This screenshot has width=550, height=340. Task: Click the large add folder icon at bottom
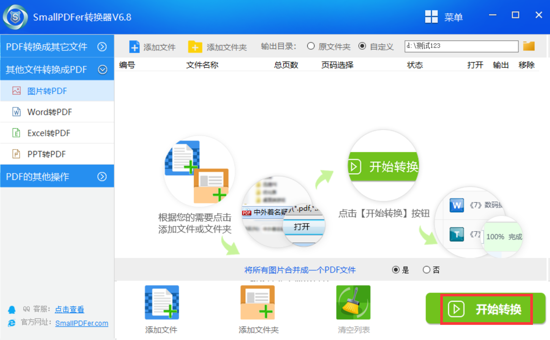click(258, 302)
